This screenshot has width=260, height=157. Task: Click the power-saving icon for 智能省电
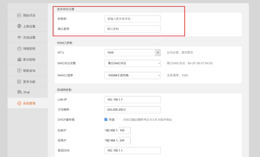pos(19,70)
